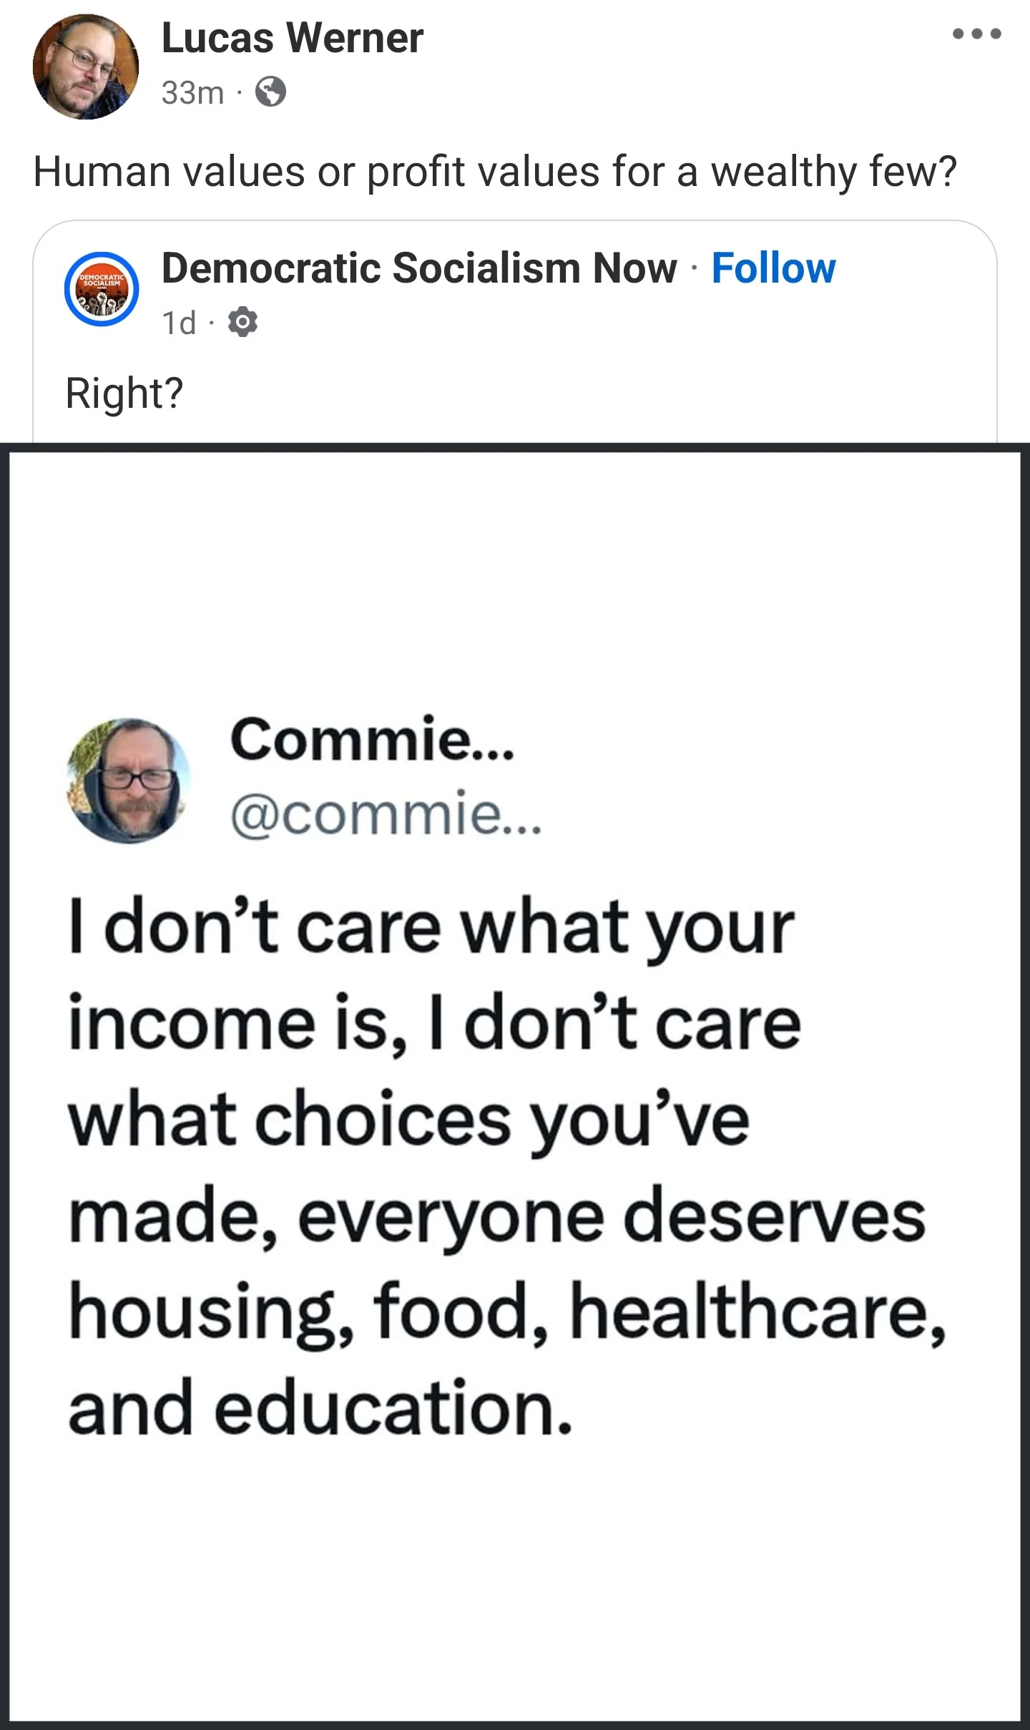This screenshot has width=1030, height=1730.
Task: Click the gear icon beside 1d
Action: coord(242,323)
